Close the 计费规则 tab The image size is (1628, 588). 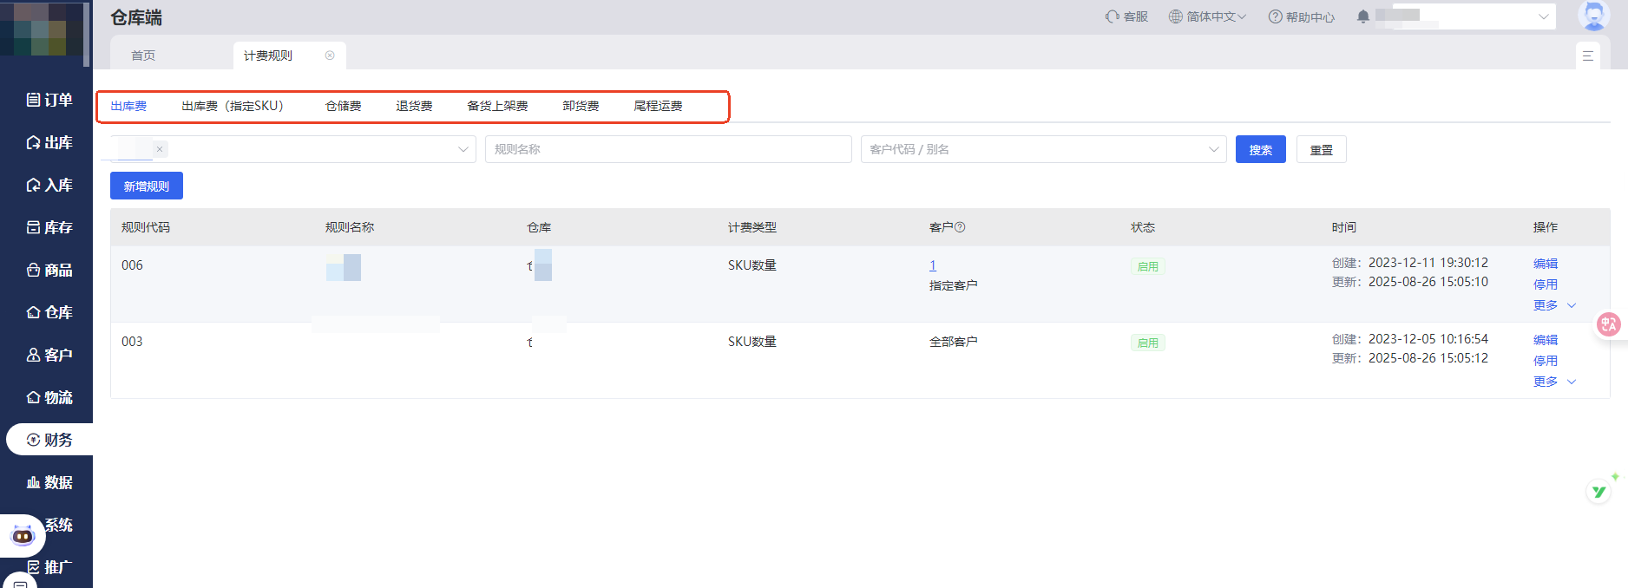[x=330, y=56]
